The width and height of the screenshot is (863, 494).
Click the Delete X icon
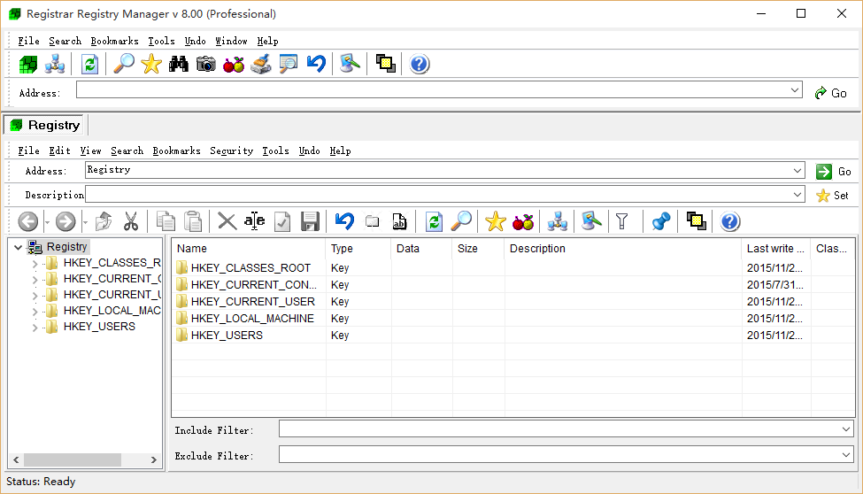tap(227, 221)
